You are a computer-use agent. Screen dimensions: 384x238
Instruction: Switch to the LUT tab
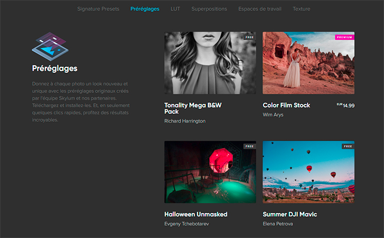[x=175, y=9]
